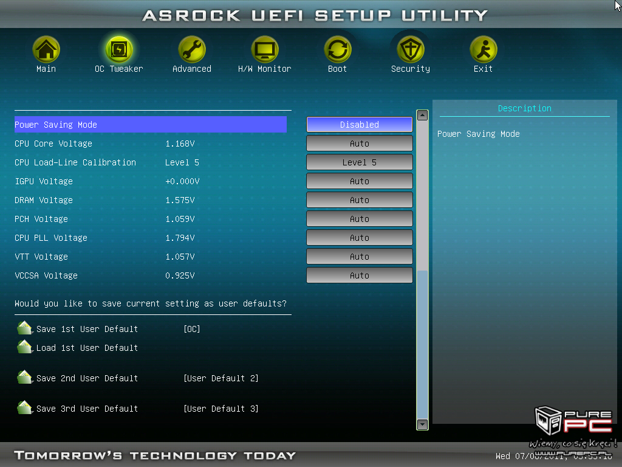Image resolution: width=622 pixels, height=467 pixels.
Task: Click Save 2nd User Default text
Action: [87, 378]
